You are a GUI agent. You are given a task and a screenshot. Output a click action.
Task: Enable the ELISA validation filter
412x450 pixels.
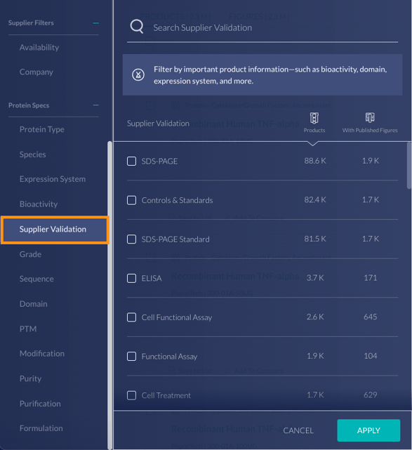[x=132, y=278]
